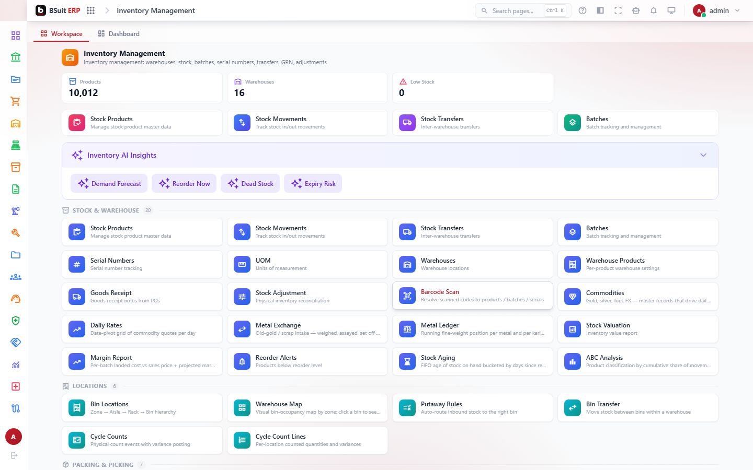Viewport: 753px width, 470px height.
Task: Click the Reorder Alerts bell icon
Action: (x=242, y=361)
